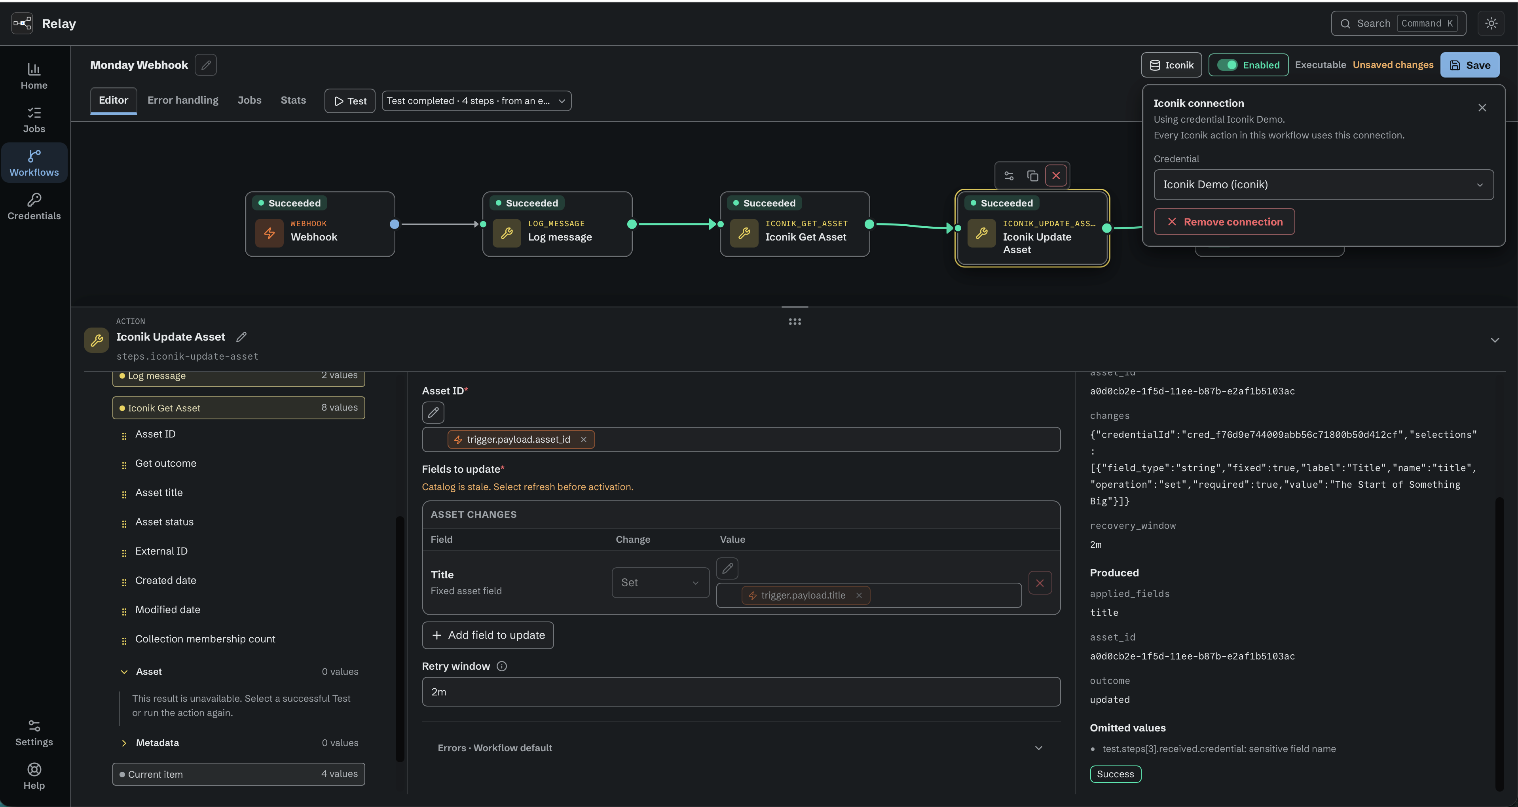
Task: Open the Iconik connection button
Action: (1171, 65)
